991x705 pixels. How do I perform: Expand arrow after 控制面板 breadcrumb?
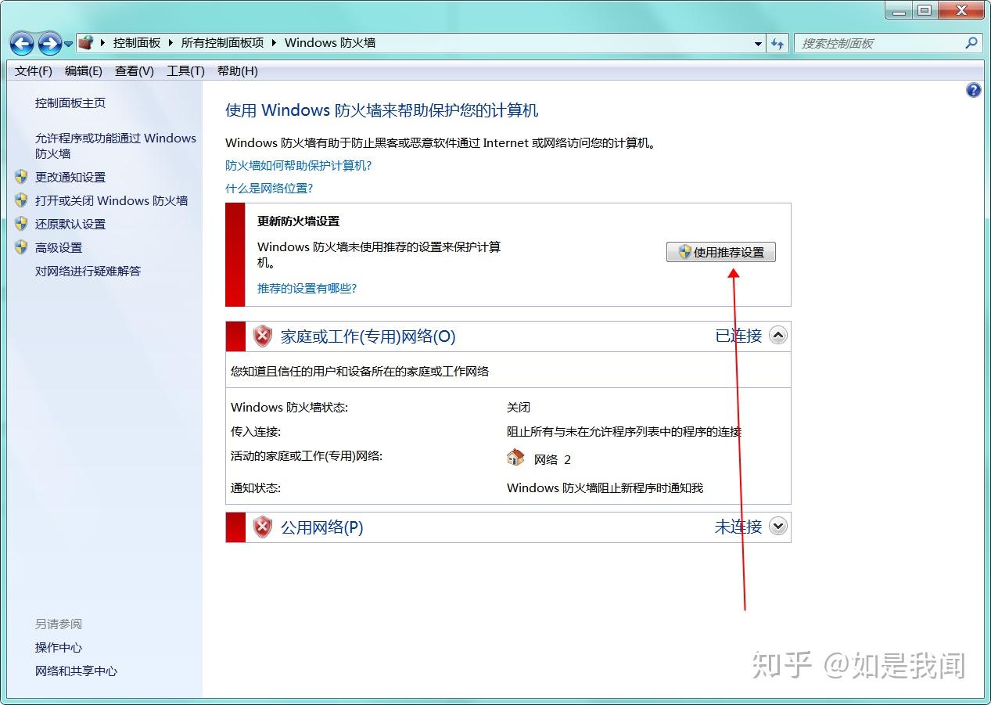click(170, 43)
